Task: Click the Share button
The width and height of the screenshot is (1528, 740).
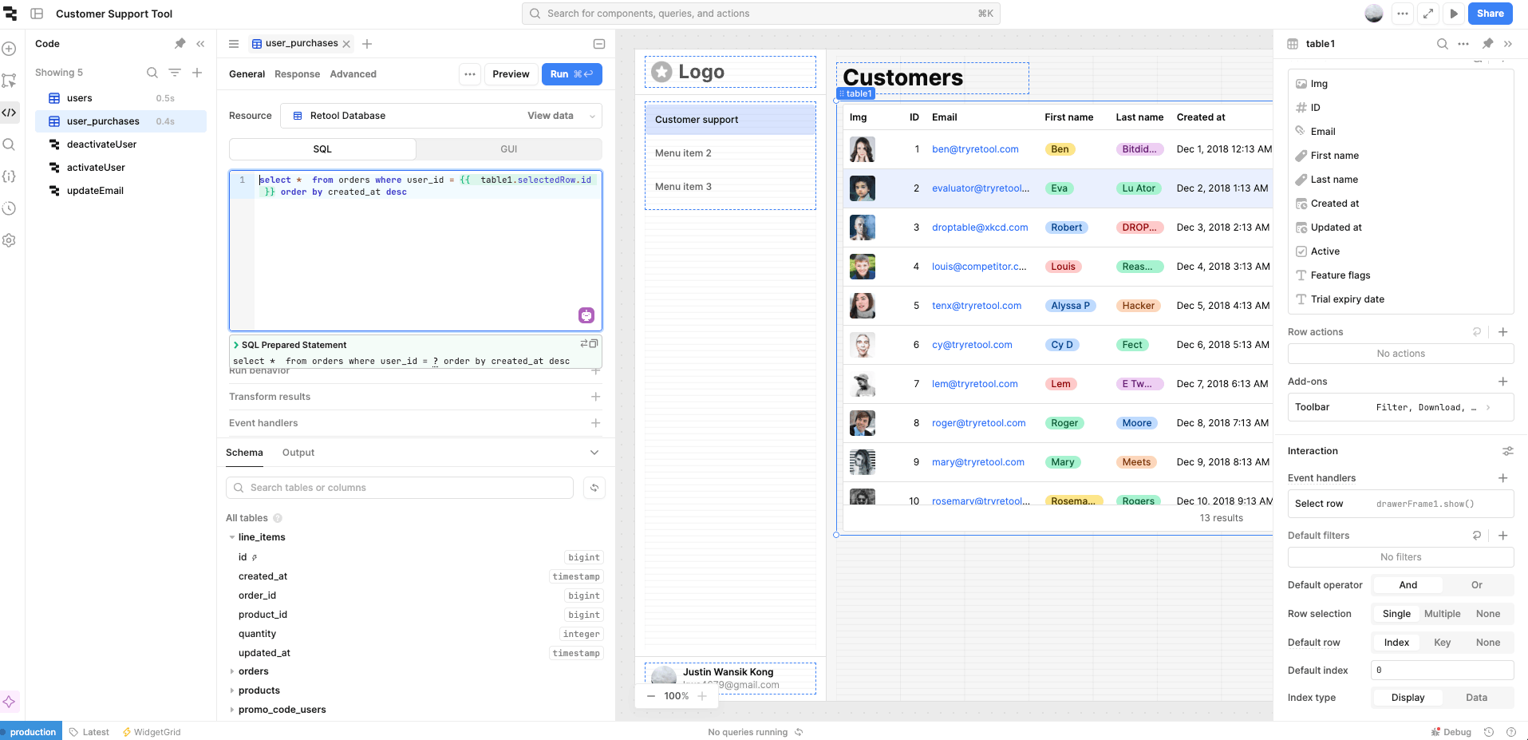Action: [x=1490, y=14]
